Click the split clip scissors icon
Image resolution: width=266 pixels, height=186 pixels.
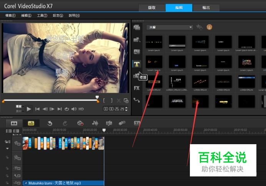tap(119, 101)
